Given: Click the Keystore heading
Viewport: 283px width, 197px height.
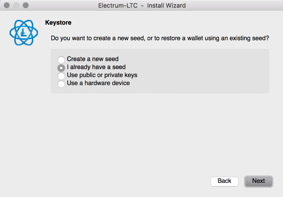Looking at the screenshot, I should [x=58, y=23].
